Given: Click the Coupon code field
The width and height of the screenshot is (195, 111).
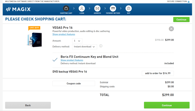Looking at the screenshot, I should [74, 83].
